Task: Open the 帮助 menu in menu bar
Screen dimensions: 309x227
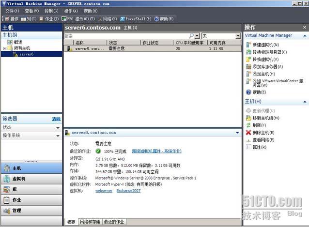Action: 91,11
